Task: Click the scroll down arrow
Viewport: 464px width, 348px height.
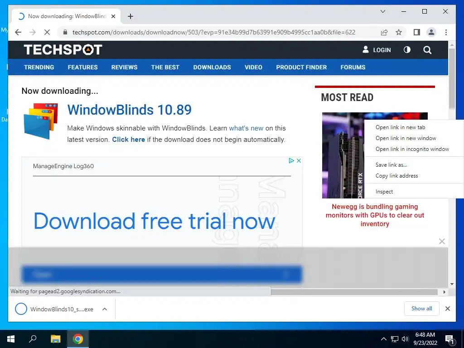Action: (452, 284)
